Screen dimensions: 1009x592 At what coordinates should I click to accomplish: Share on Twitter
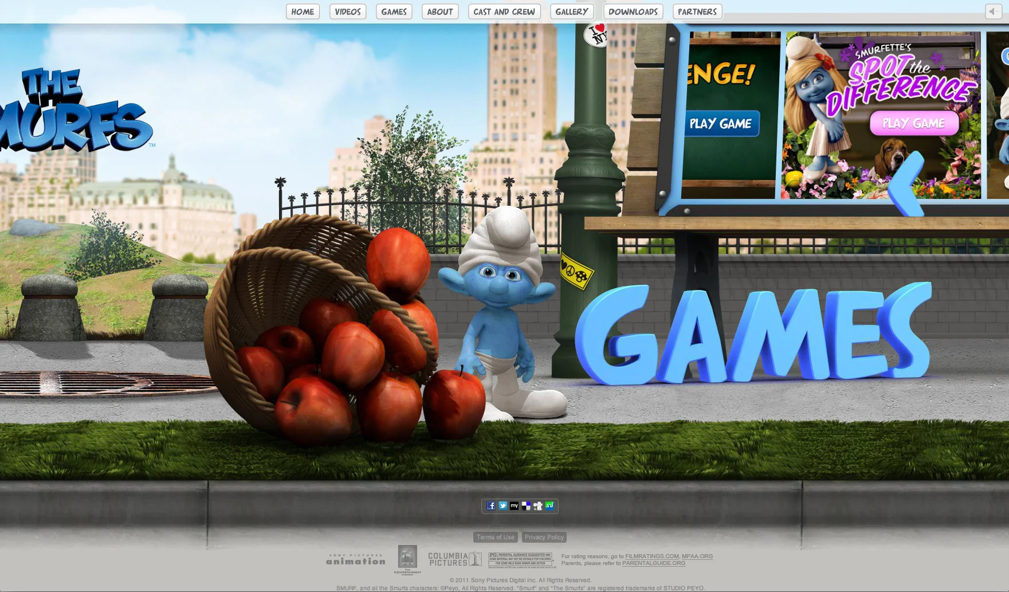click(x=502, y=505)
